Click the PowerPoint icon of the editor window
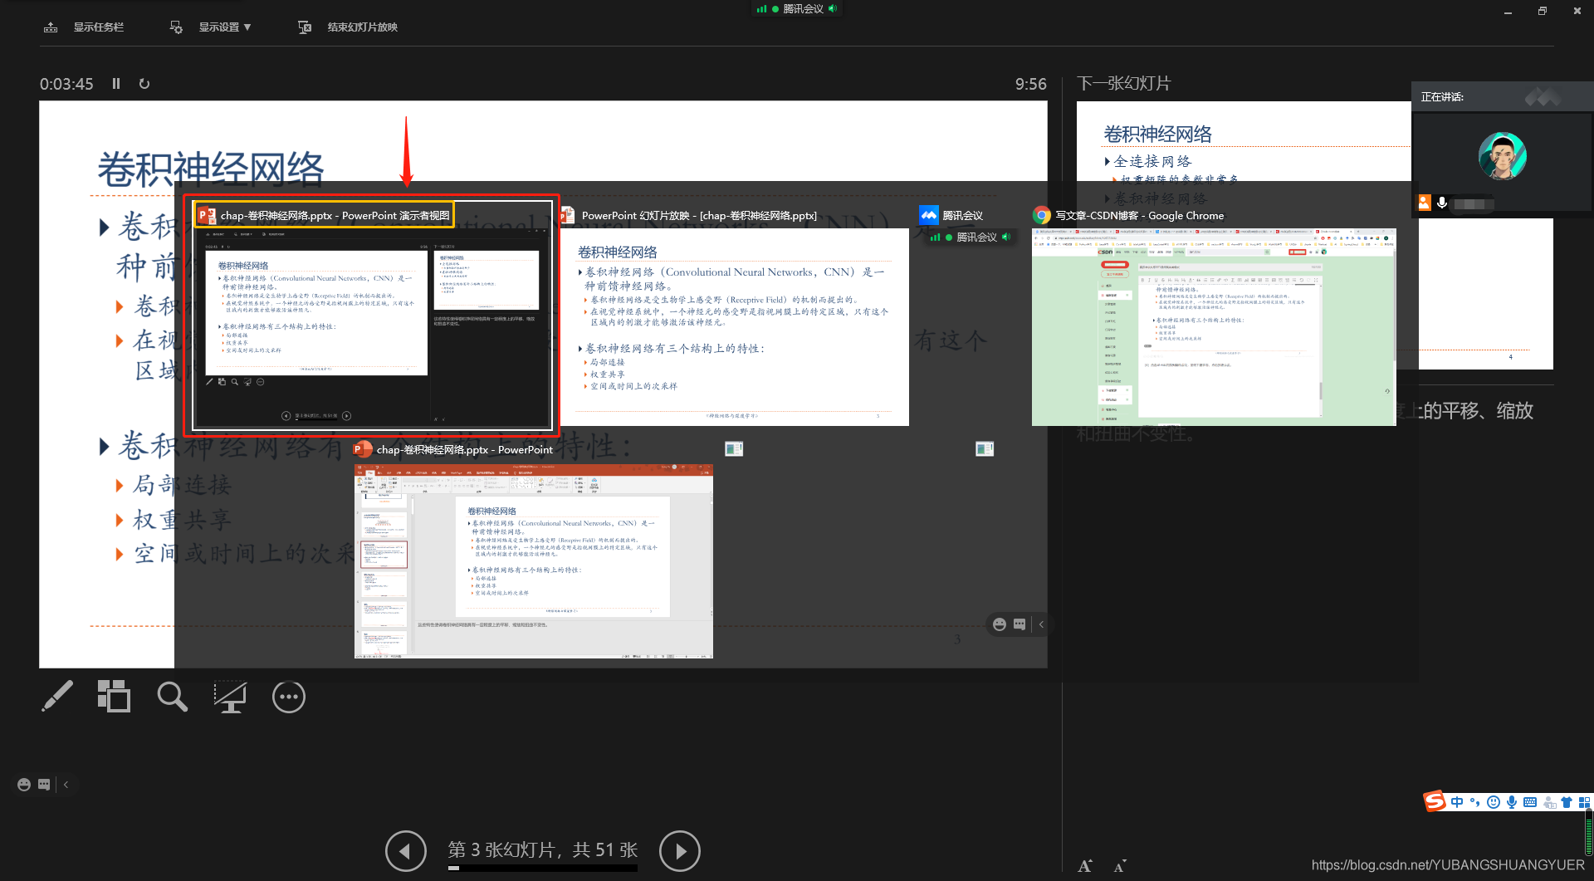The image size is (1594, 881). 363,449
